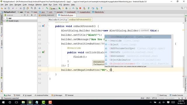The width and height of the screenshot is (187, 105).
Task: Click the Attach debugger to process icon
Action: pyautogui.click(x=77, y=8)
